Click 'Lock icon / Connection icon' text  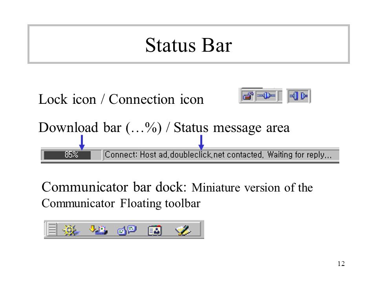tap(121, 99)
